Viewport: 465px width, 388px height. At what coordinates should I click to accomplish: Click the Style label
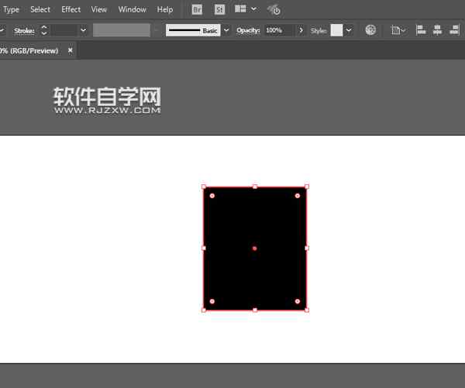[x=319, y=30]
